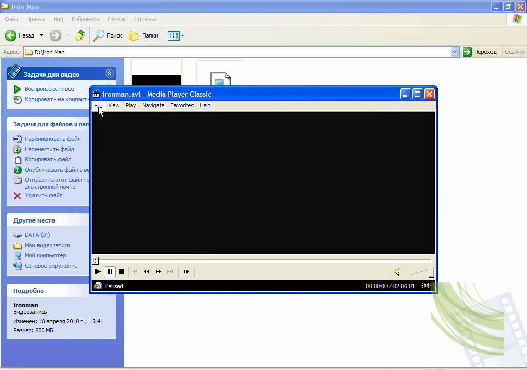Adjust the volume slider in player
Viewport: 527px width, 370px height.
click(x=422, y=272)
